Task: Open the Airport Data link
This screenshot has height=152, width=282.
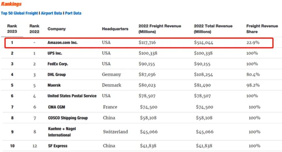Action: pos(52,13)
